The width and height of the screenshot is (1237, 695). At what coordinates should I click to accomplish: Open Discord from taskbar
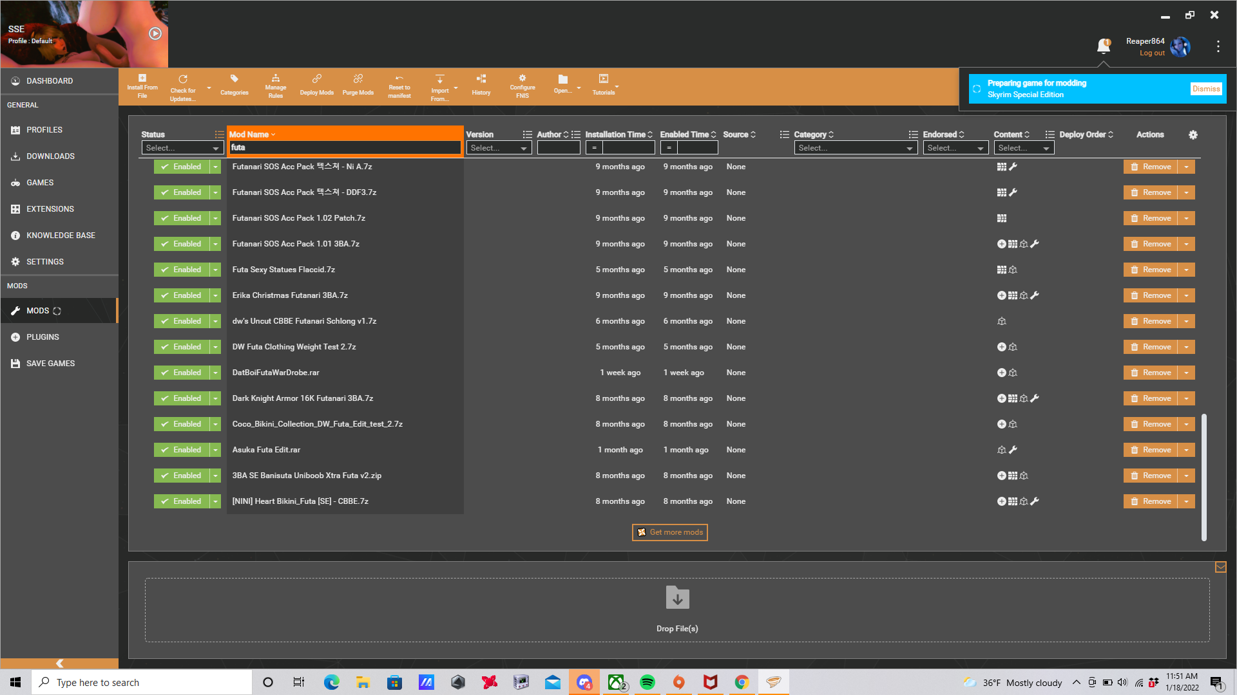[x=584, y=682]
